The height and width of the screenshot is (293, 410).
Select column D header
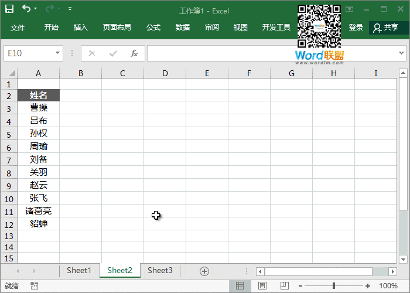(165, 73)
